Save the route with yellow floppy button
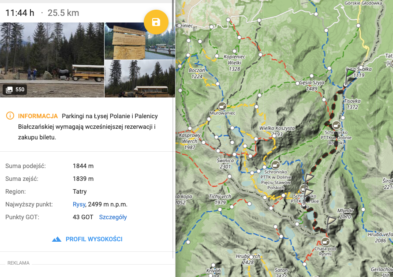Screen dimensions: 393x277 tap(156, 22)
